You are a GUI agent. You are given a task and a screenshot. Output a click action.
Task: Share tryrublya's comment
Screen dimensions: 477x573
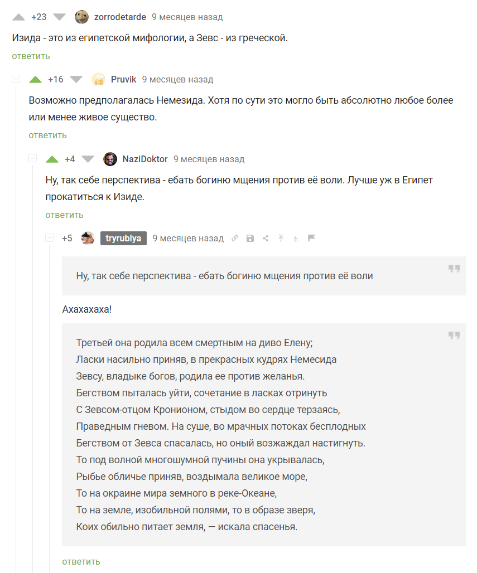266,239
